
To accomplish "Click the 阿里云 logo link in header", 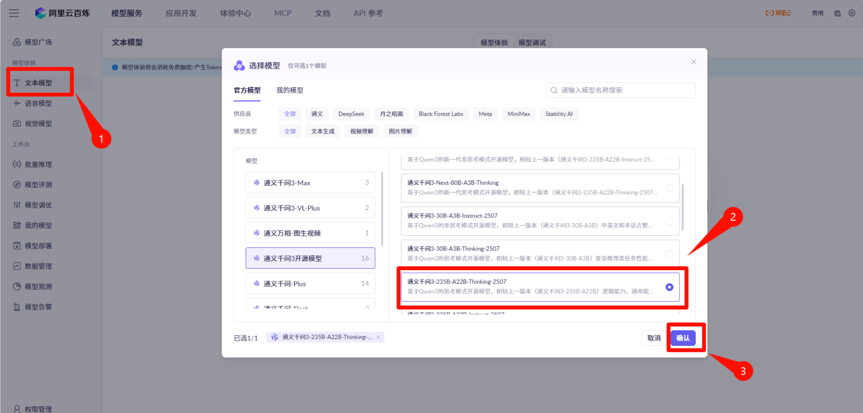I will (778, 13).
